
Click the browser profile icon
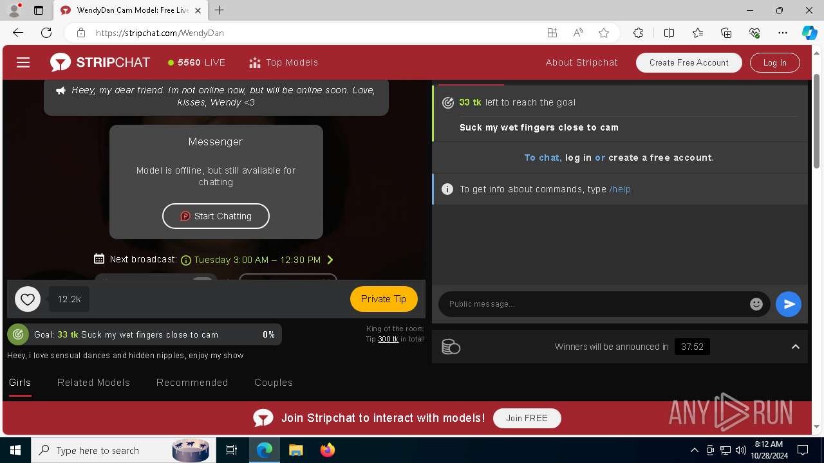[x=14, y=10]
